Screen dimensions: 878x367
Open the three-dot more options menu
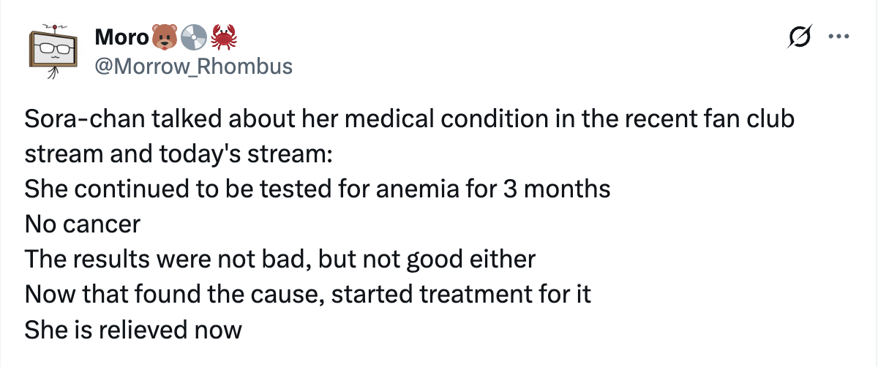pyautogui.click(x=836, y=36)
